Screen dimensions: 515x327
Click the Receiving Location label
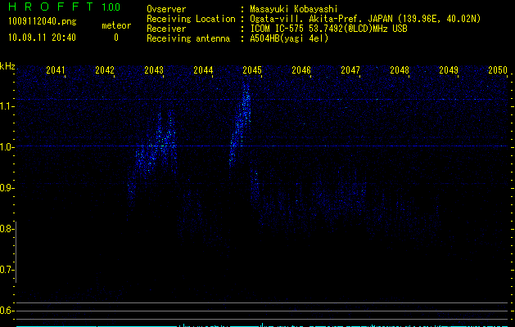(x=191, y=19)
